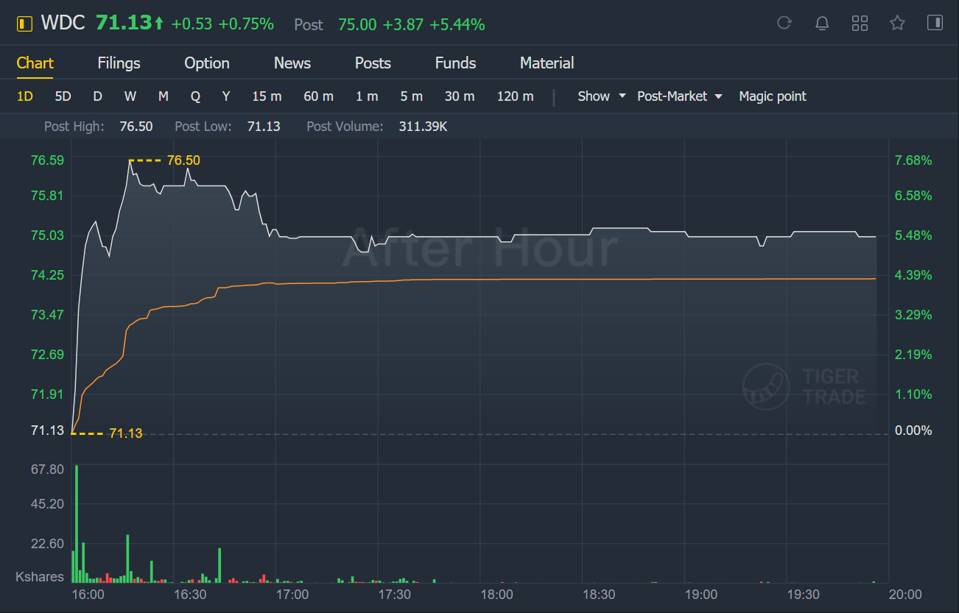Click the 76.59 price axis label
This screenshot has width=959, height=613.
[47, 160]
